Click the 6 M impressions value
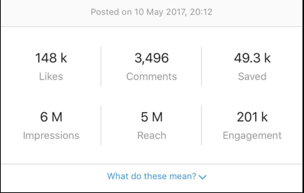The height and width of the screenshot is (193, 304). [51, 117]
